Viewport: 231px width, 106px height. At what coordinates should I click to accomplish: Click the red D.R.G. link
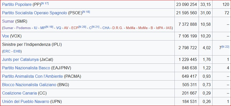pos(117,28)
